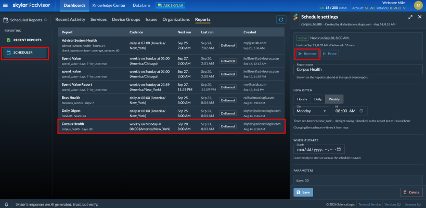Screen dimensions: 426x208
Task: Click the Ask Skylar button
Action: [170, 5]
